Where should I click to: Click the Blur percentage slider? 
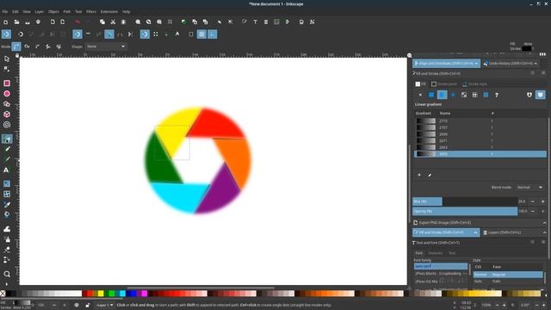click(x=465, y=201)
